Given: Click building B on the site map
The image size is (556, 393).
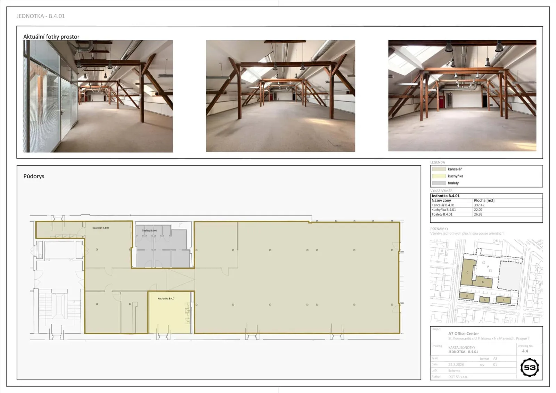Looking at the screenshot, I should pos(483,282).
